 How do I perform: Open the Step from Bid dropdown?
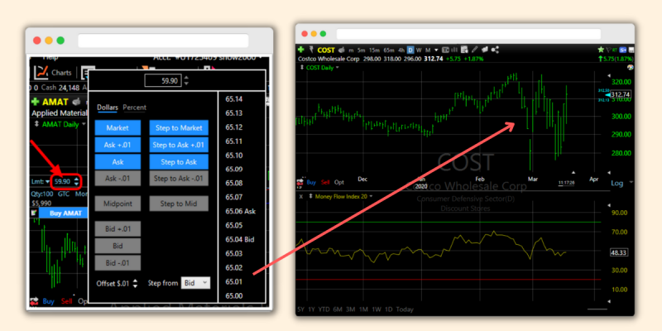point(195,283)
